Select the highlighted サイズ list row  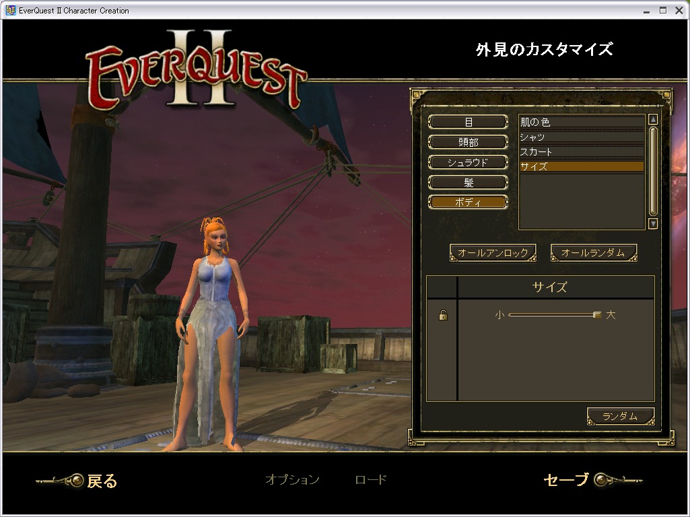tap(582, 166)
